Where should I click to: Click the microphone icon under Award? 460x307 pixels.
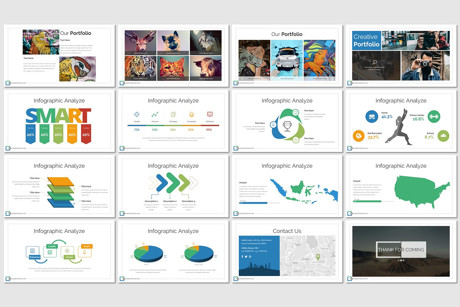click(85, 253)
